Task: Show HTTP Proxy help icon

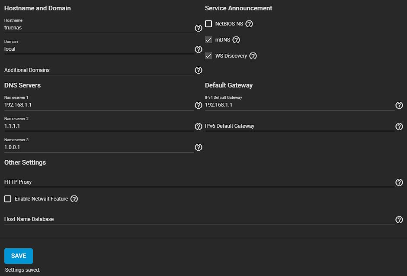Action: [399, 182]
